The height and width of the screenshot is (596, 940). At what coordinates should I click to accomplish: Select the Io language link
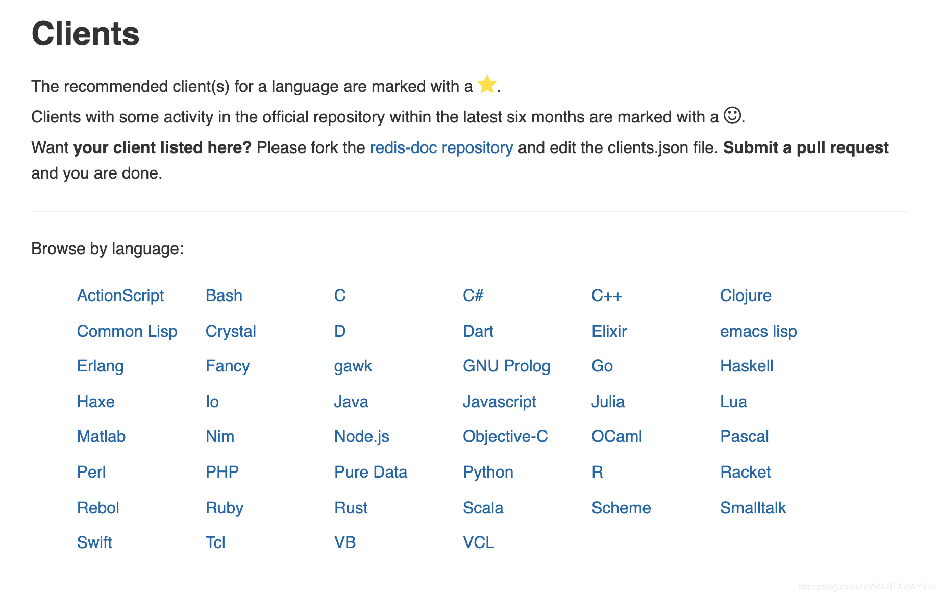click(x=212, y=402)
